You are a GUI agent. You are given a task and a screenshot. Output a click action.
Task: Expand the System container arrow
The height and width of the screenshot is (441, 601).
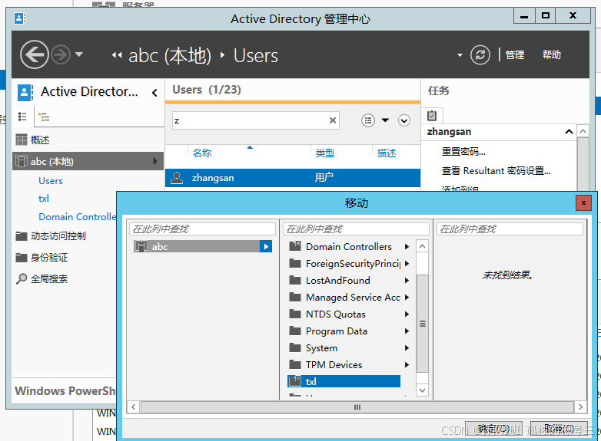pos(407,347)
